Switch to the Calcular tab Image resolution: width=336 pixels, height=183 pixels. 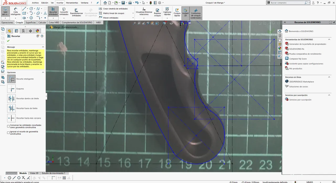(42, 23)
